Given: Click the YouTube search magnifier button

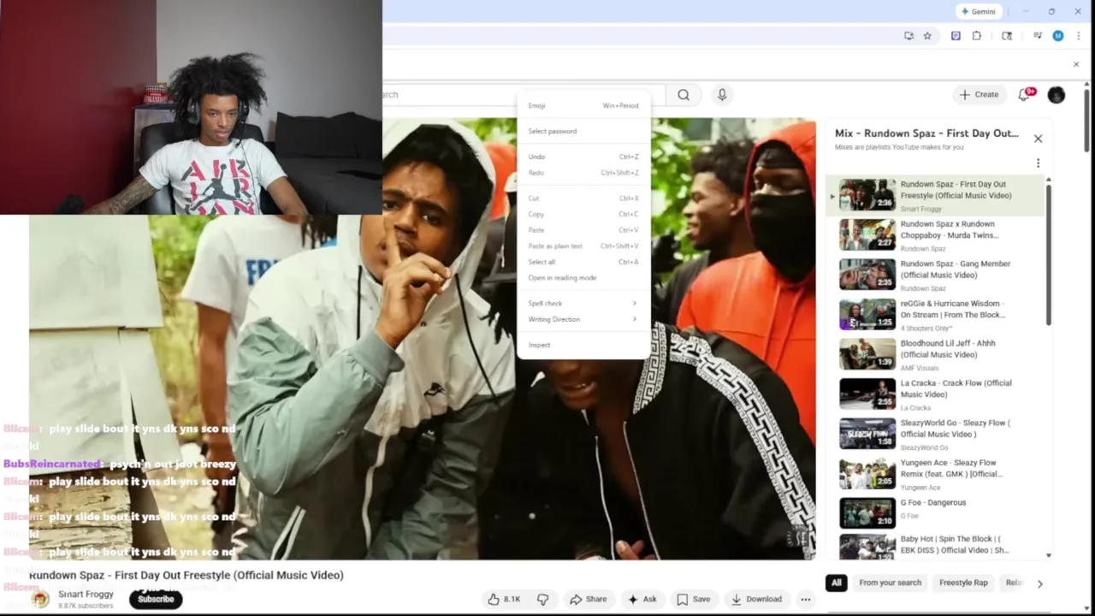Looking at the screenshot, I should (x=684, y=95).
